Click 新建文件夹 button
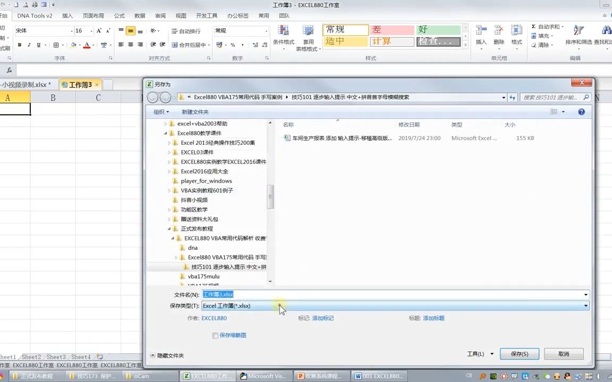The image size is (612, 382). click(195, 112)
